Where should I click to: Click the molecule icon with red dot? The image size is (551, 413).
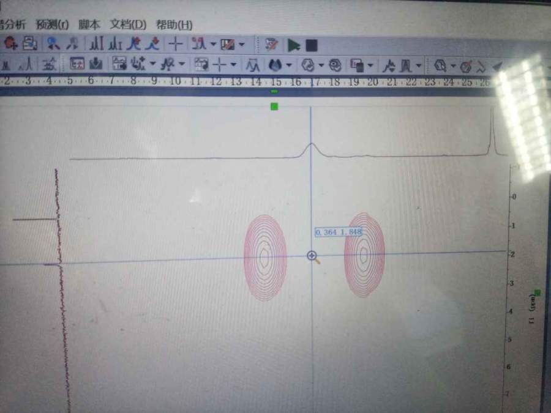467,66
